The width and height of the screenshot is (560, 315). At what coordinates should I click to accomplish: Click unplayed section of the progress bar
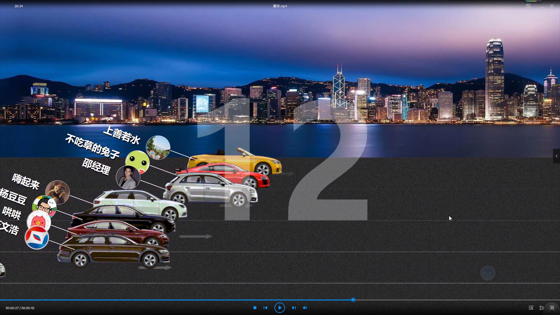click(455, 300)
